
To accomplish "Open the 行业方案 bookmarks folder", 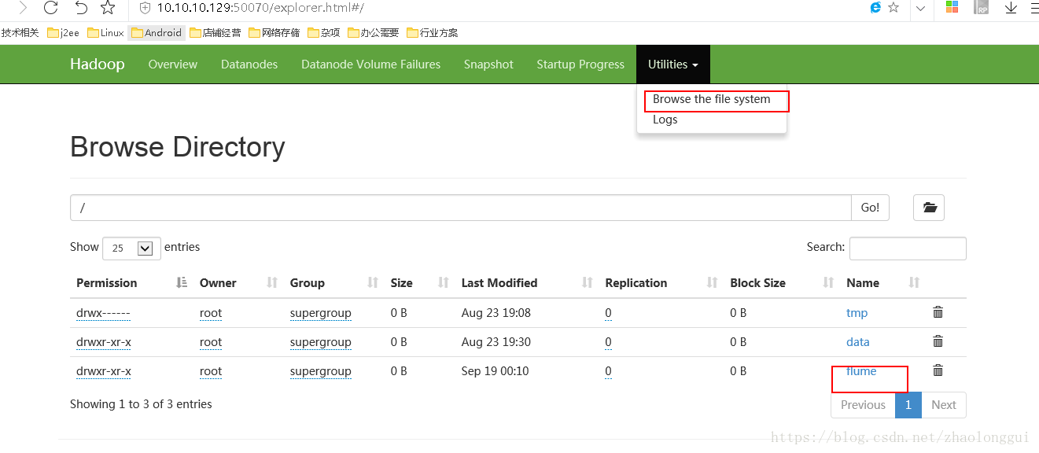I will pyautogui.click(x=432, y=32).
